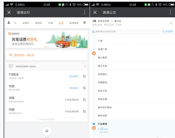This screenshot has height=138, width=175.
Task: Tap 等待发车 status on 15路
Action: 74,88
